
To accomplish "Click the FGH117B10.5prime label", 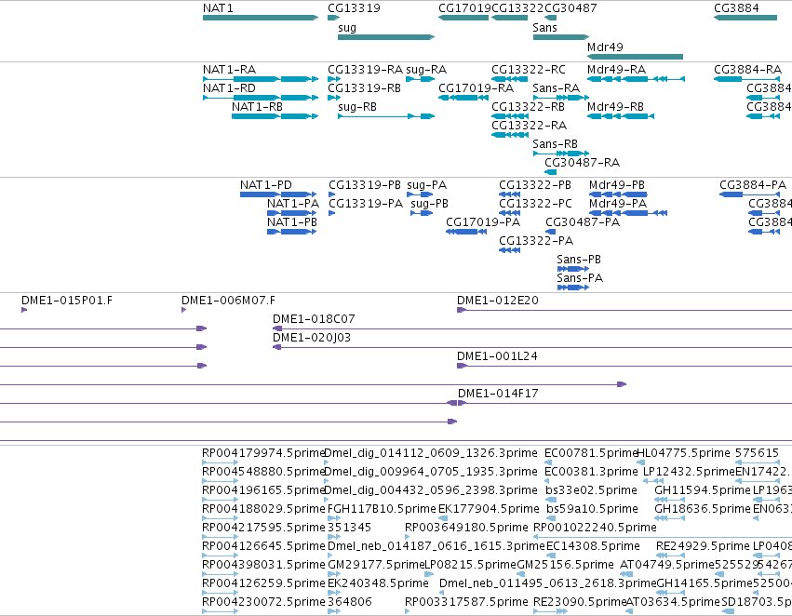I will coord(382,509).
